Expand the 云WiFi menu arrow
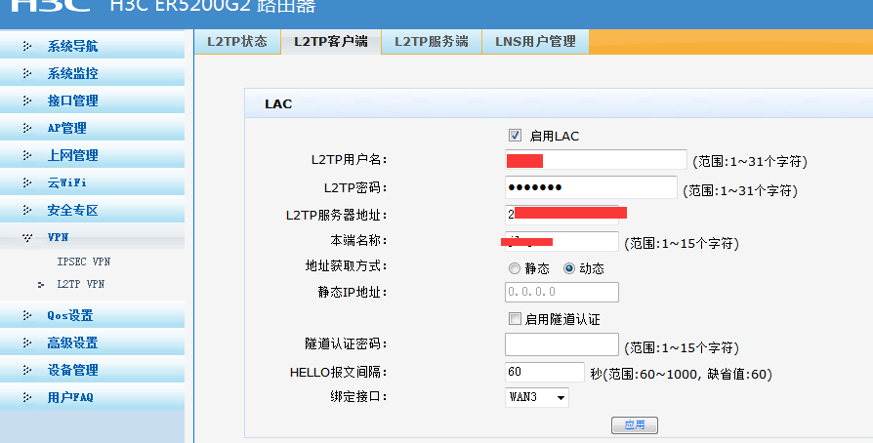 (x=26, y=182)
